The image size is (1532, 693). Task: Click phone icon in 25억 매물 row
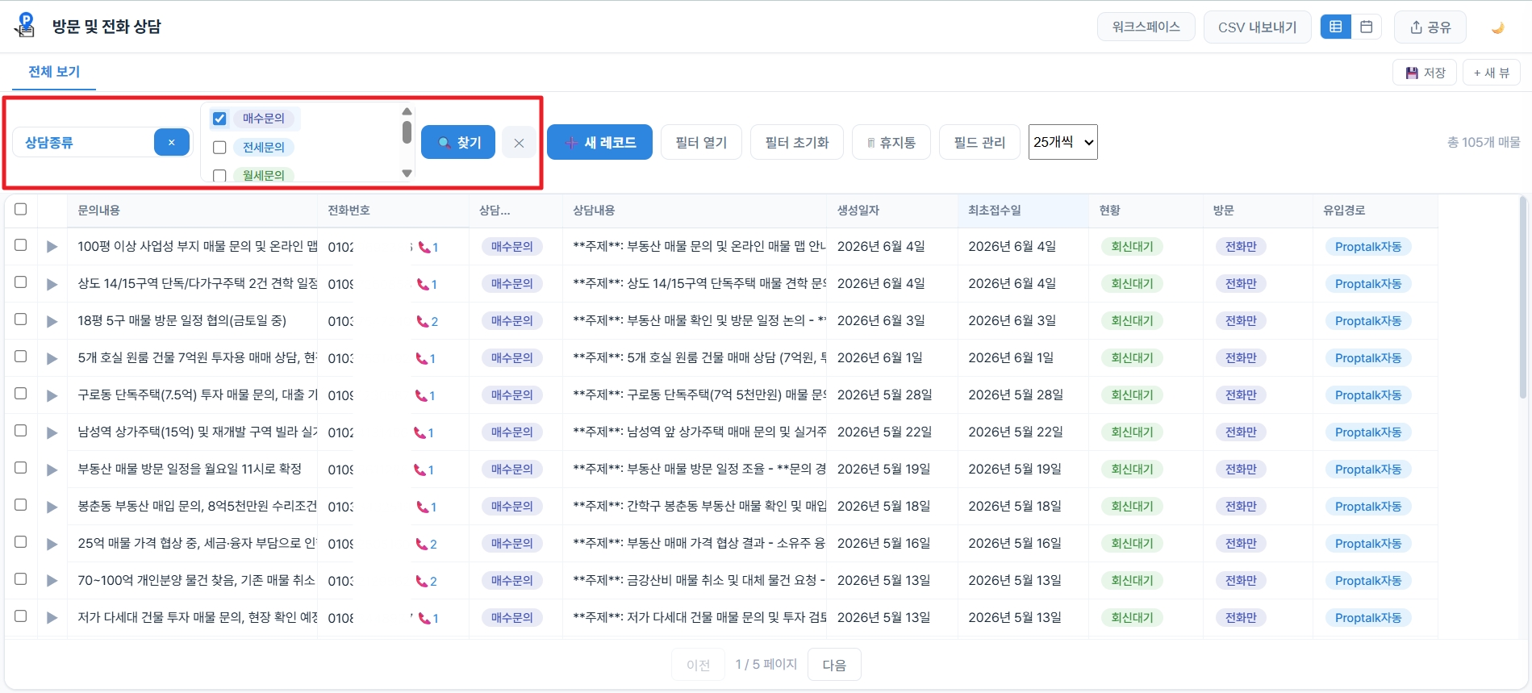coord(421,545)
